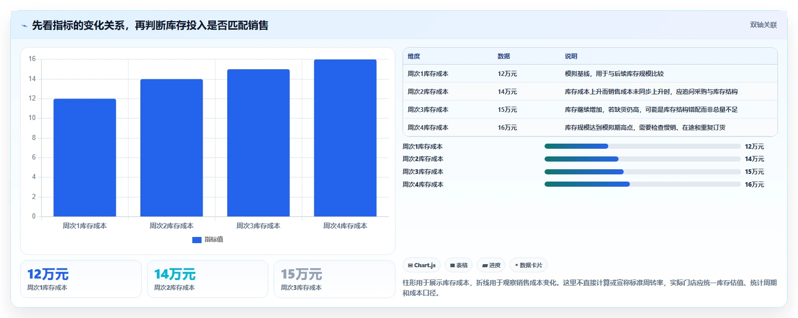Click the note starting 库存规模达到模拟期高点
The height and width of the screenshot is (318, 798).
[x=645, y=128]
